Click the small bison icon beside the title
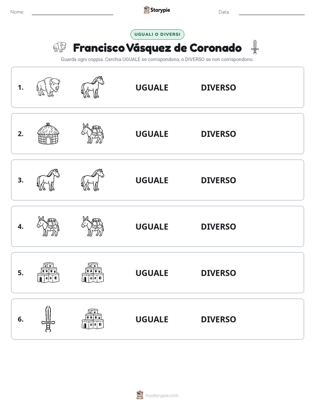Viewport: 315px width, 408px height. pyautogui.click(x=60, y=47)
